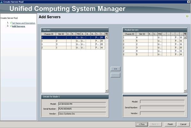The width and height of the screenshot is (191, 128).
Task: Sort Servers table by Slot ID header
Action: pyautogui.click(x=61, y=34)
